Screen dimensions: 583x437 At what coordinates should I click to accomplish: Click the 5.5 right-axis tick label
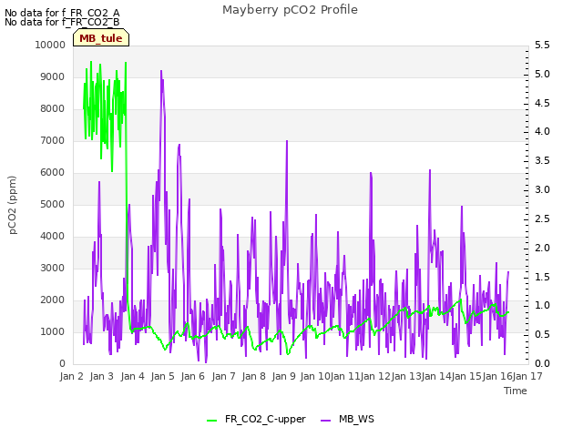542,45
